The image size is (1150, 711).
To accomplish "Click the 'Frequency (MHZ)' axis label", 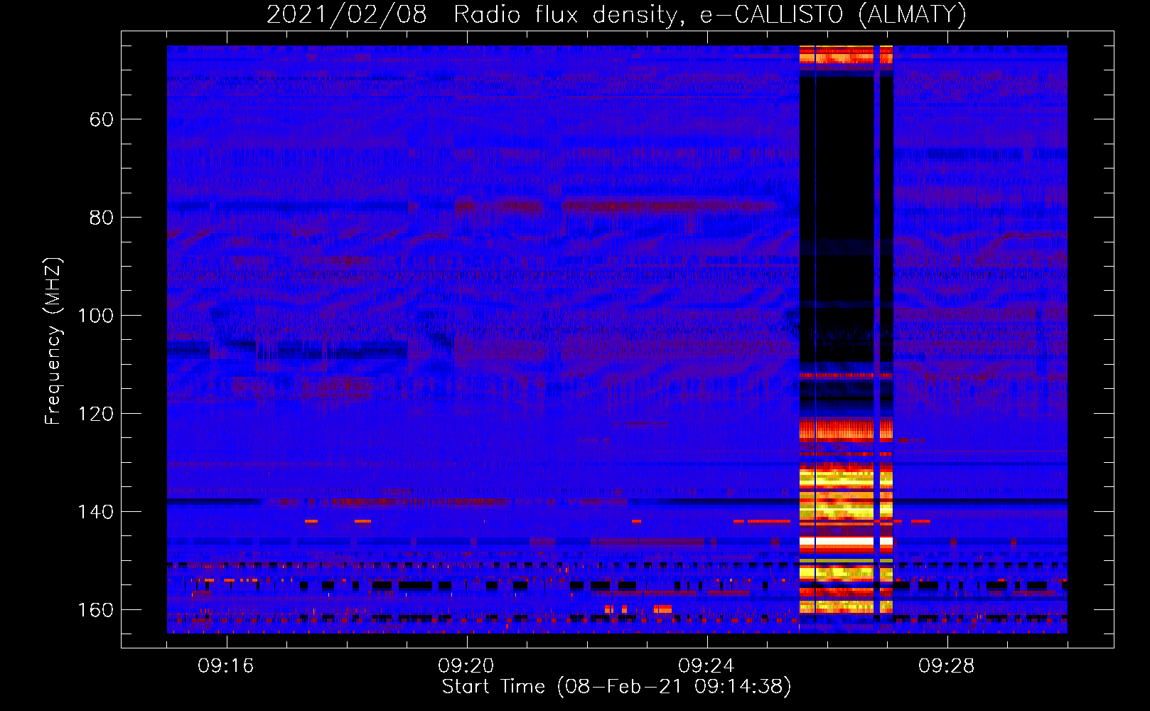I will [53, 341].
